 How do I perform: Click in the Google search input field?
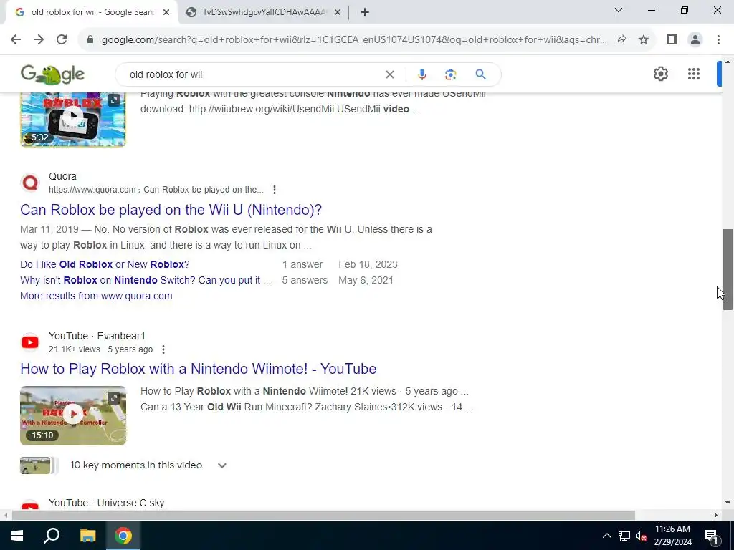point(253,74)
